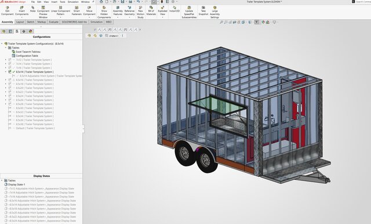Viewport: 371px width, 224px height.
Task: Collapse the Tables node in Configurations
Action: pos(6,48)
